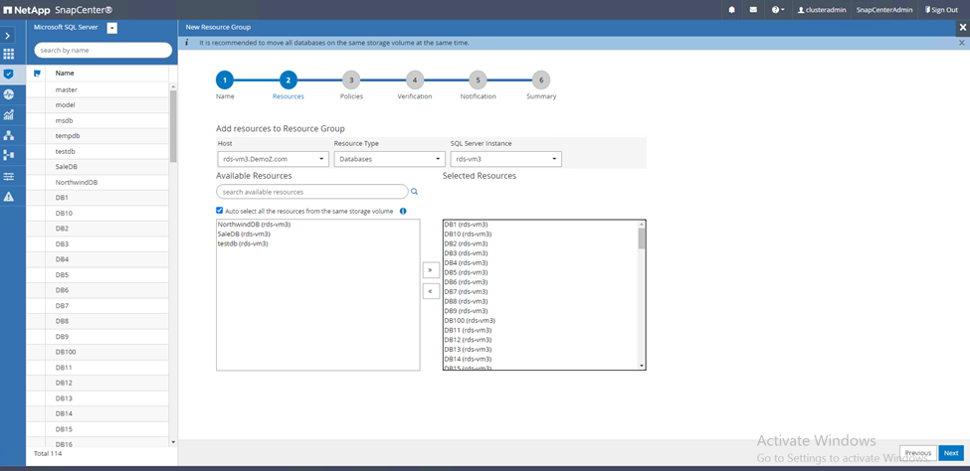
Task: Click SnapCenterAdmin role link
Action: tap(884, 10)
